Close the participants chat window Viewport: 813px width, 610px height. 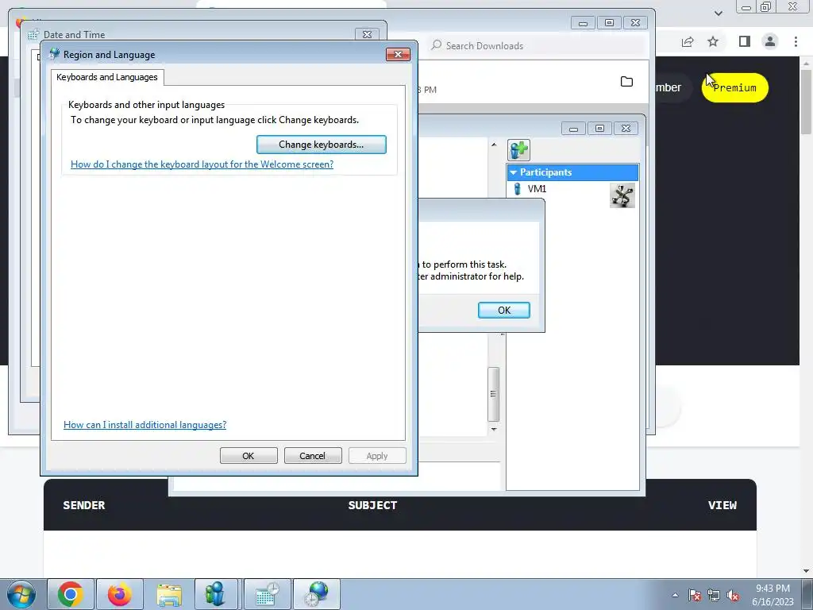pos(626,129)
